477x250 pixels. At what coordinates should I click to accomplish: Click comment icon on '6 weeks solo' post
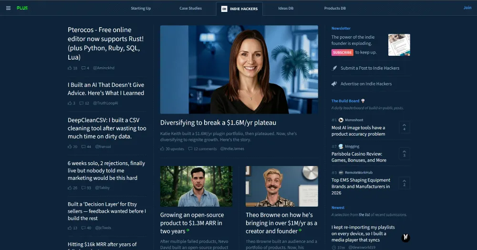(x=83, y=188)
